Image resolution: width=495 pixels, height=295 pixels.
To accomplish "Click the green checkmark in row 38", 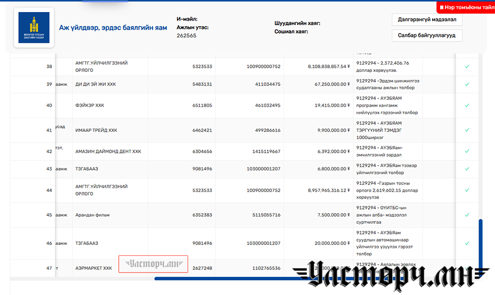I will point(467,66).
